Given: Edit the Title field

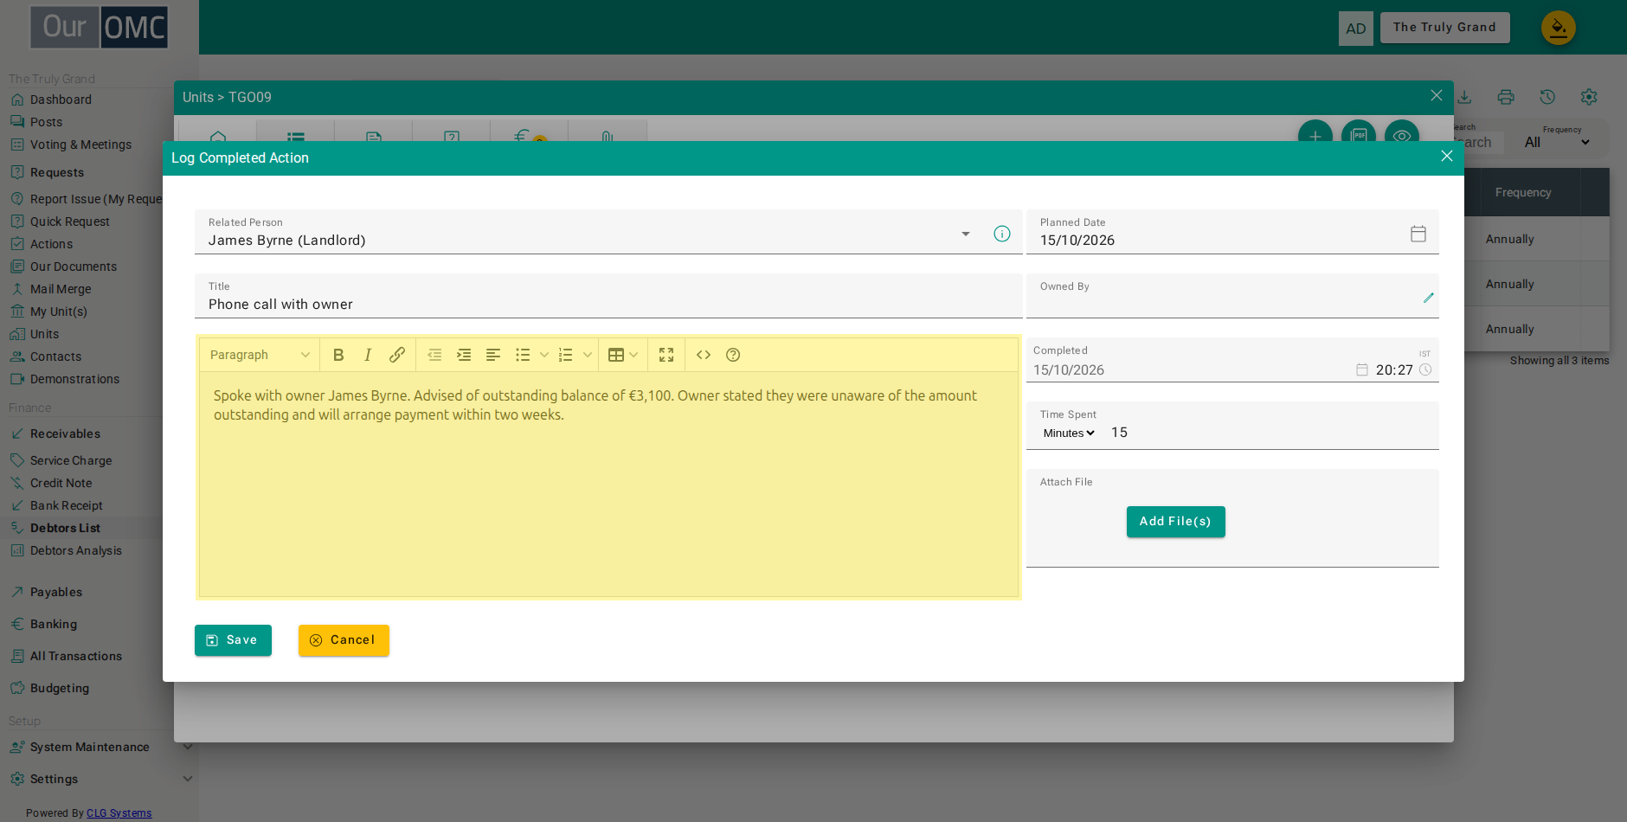Looking at the screenshot, I should coord(608,296).
